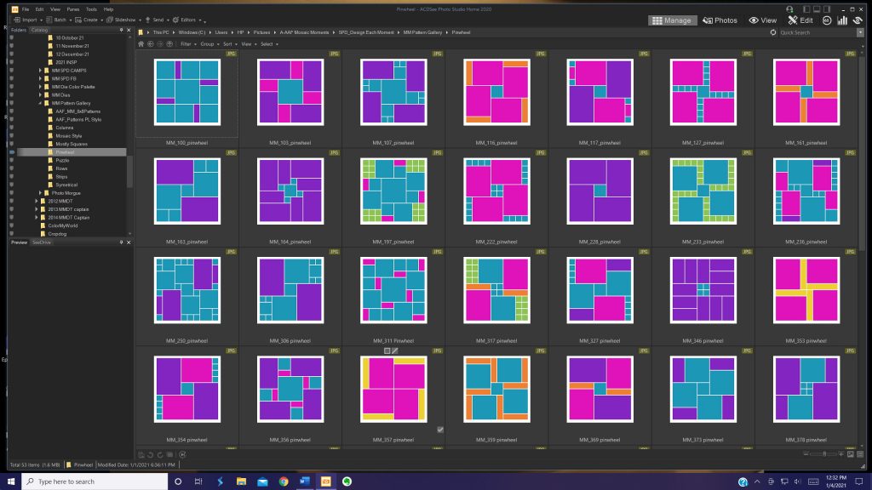Check the tag checkbox on MM_357_pinwheel
The image size is (872, 490).
point(440,430)
